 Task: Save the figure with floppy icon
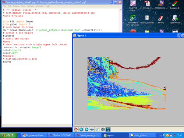pos(108,129)
